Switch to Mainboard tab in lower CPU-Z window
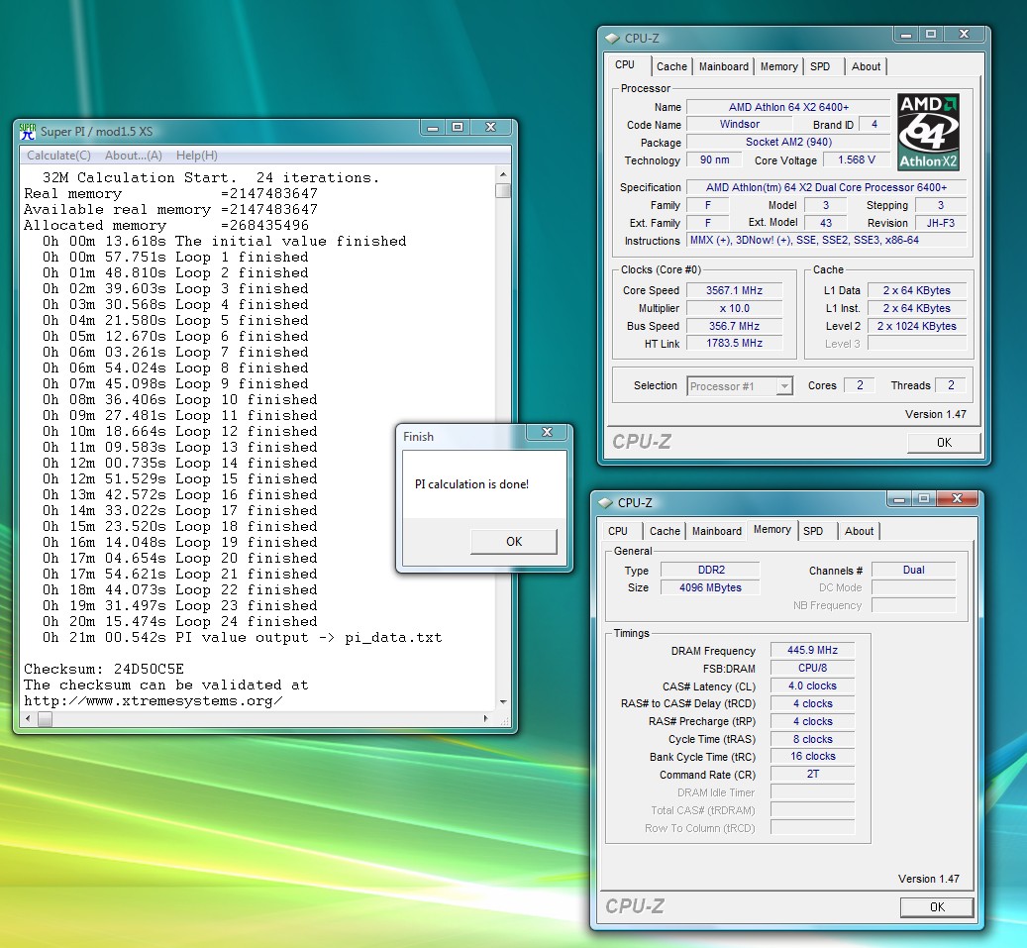 point(717,531)
